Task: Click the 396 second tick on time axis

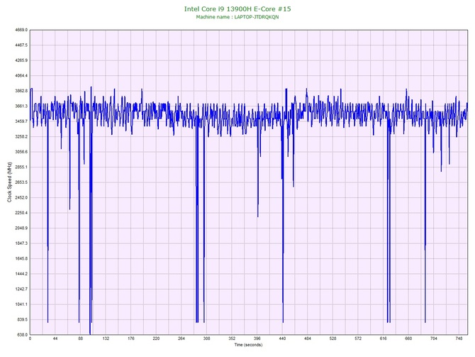Action: (257, 339)
